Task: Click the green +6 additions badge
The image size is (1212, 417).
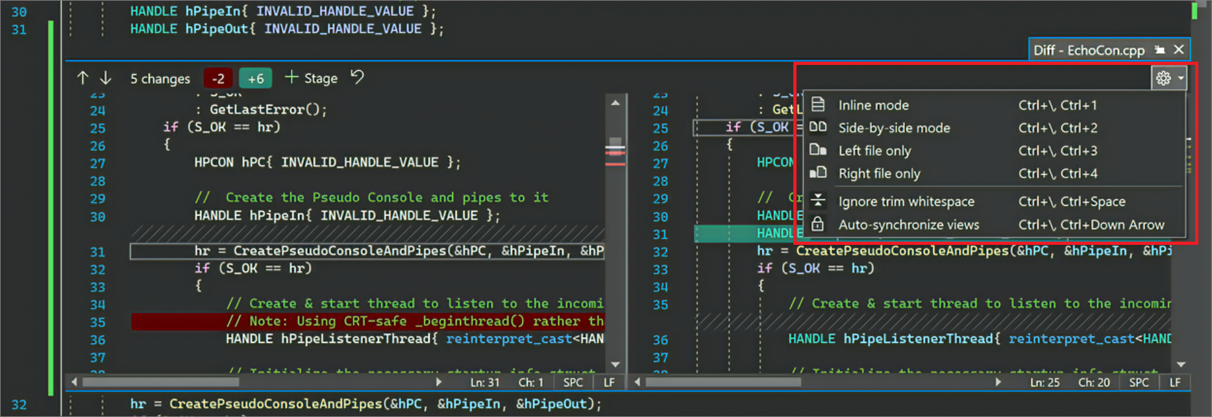Action: tap(256, 79)
